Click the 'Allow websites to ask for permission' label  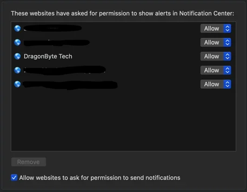[x=100, y=178]
